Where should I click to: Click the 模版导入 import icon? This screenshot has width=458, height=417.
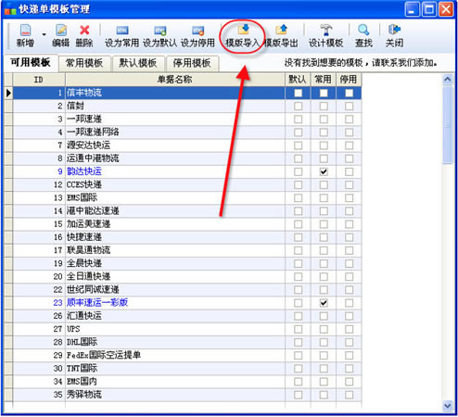point(244,30)
